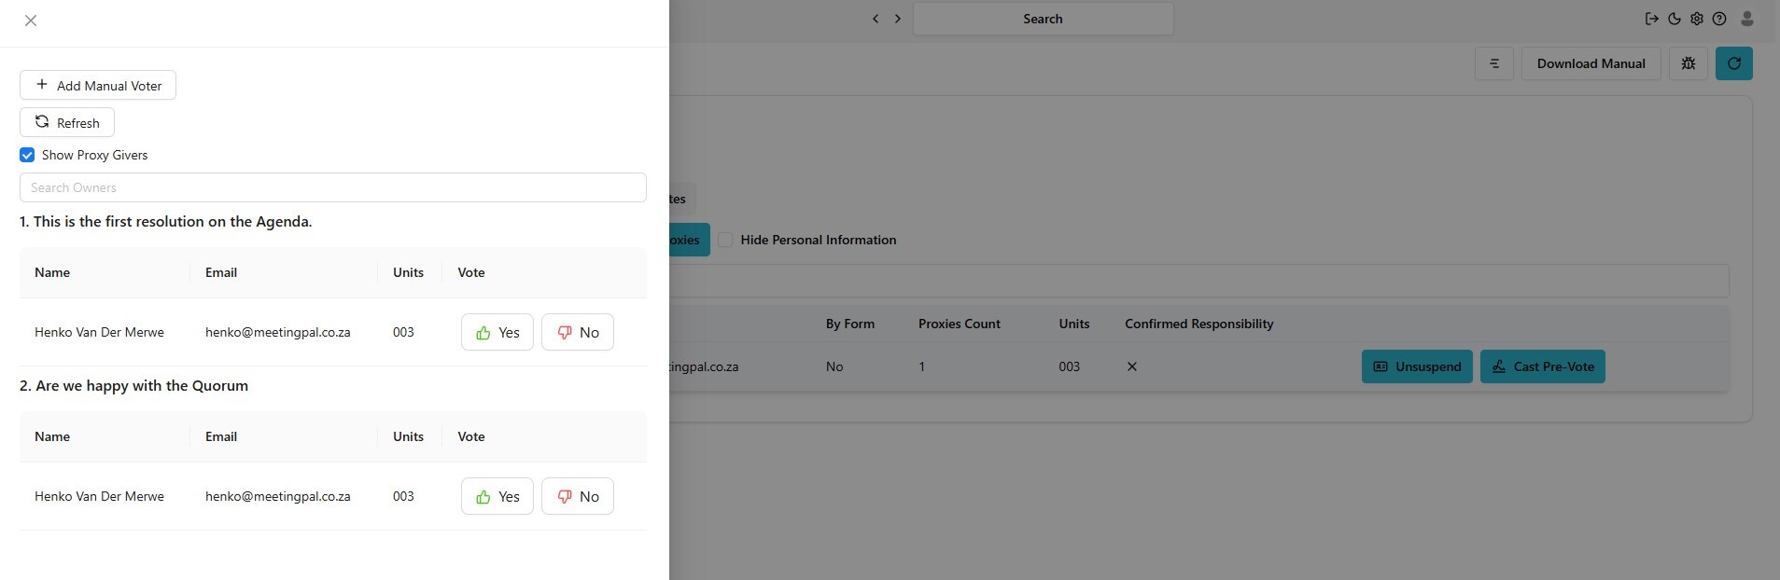Vote No on the first resolution
Image resolution: width=1780 pixels, height=580 pixels.
pyautogui.click(x=577, y=332)
